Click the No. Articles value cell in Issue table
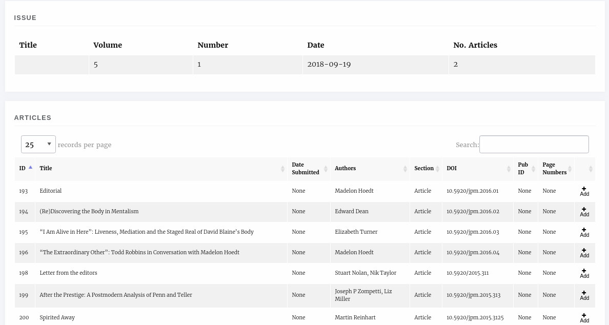 pyautogui.click(x=521, y=65)
